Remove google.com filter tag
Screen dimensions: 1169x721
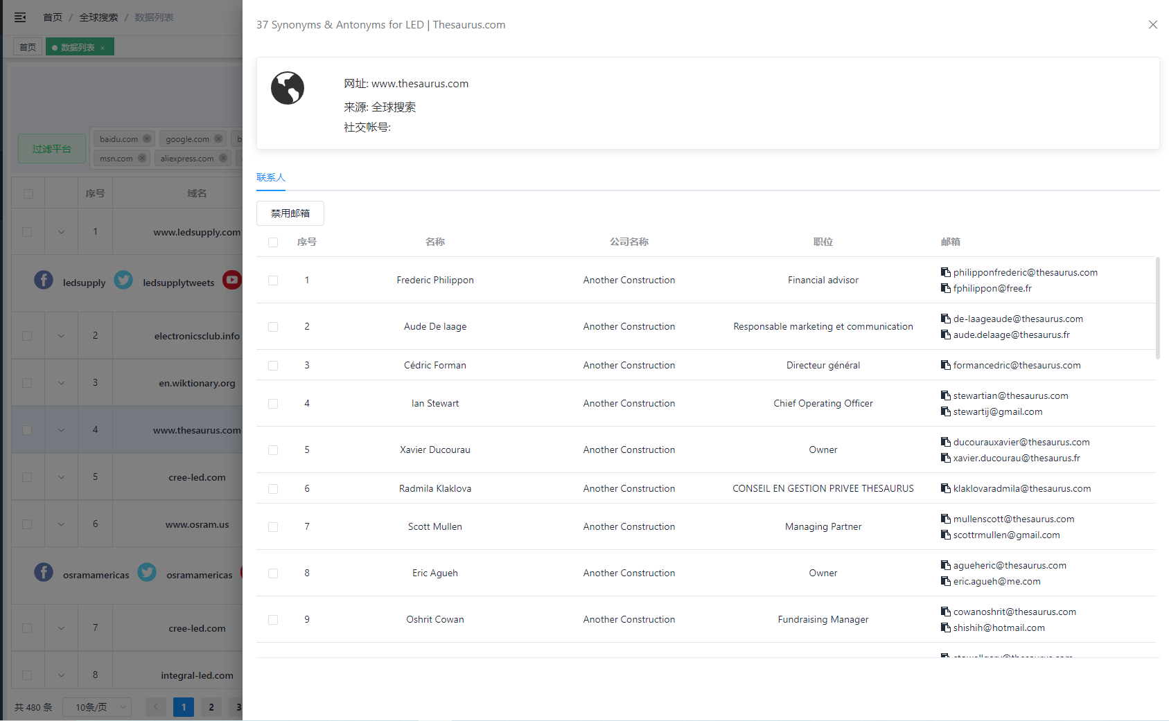click(218, 139)
